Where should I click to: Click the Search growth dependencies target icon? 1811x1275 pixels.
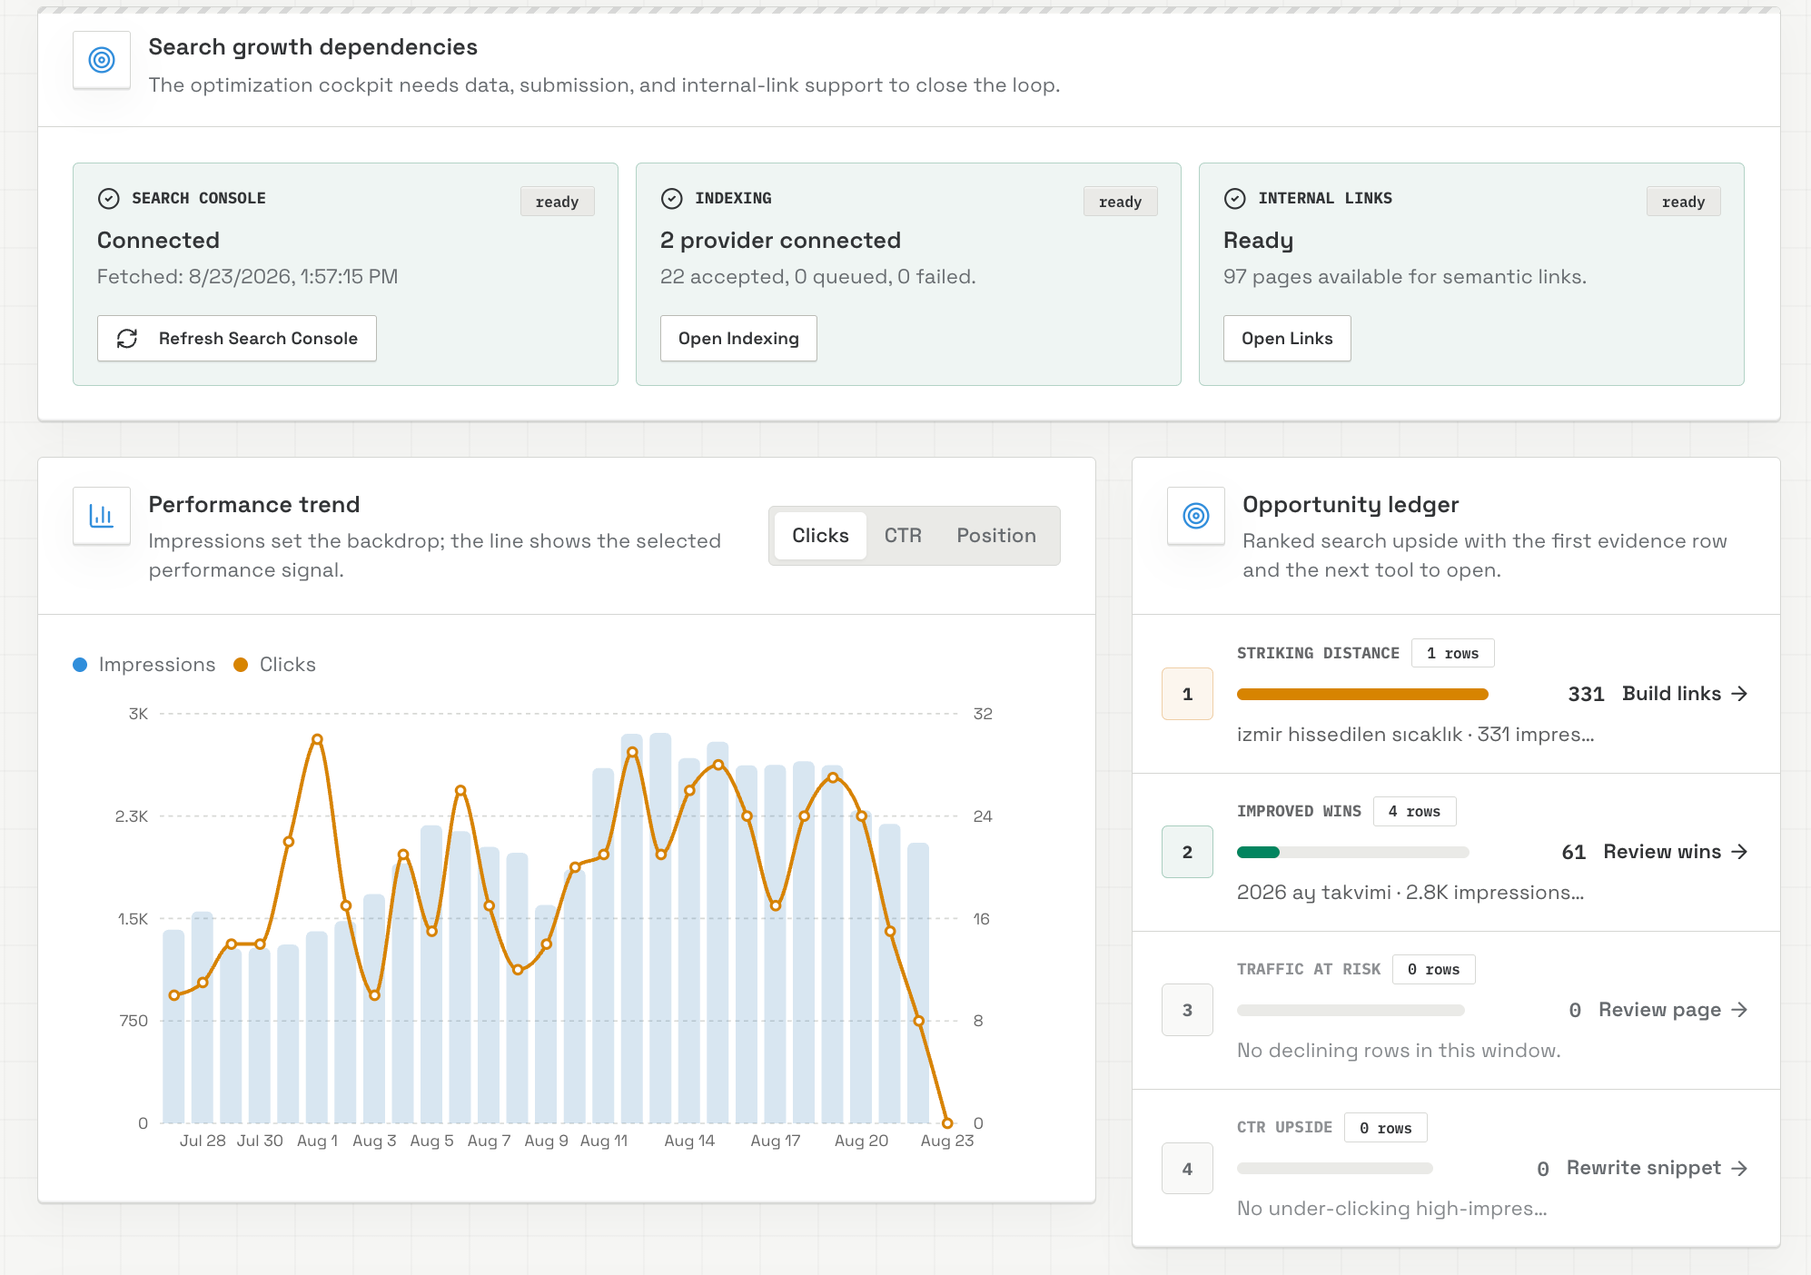tap(102, 60)
